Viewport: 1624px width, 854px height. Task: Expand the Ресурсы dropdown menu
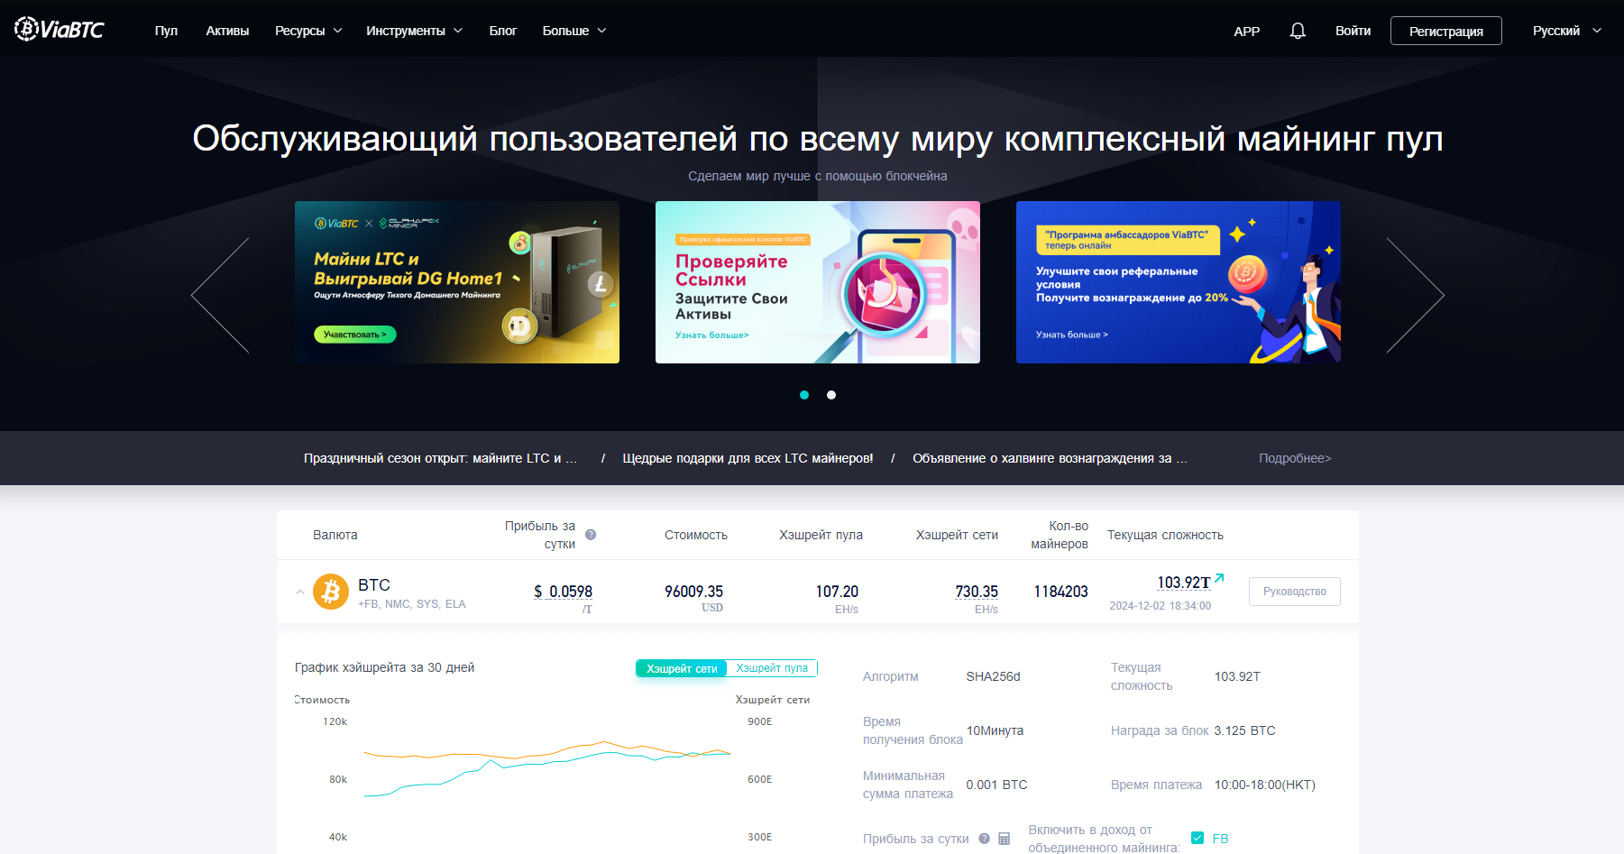click(308, 31)
